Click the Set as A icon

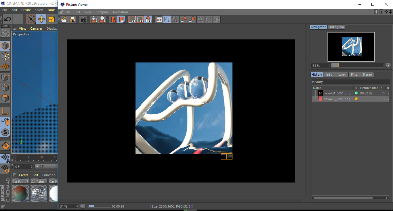click(x=184, y=19)
